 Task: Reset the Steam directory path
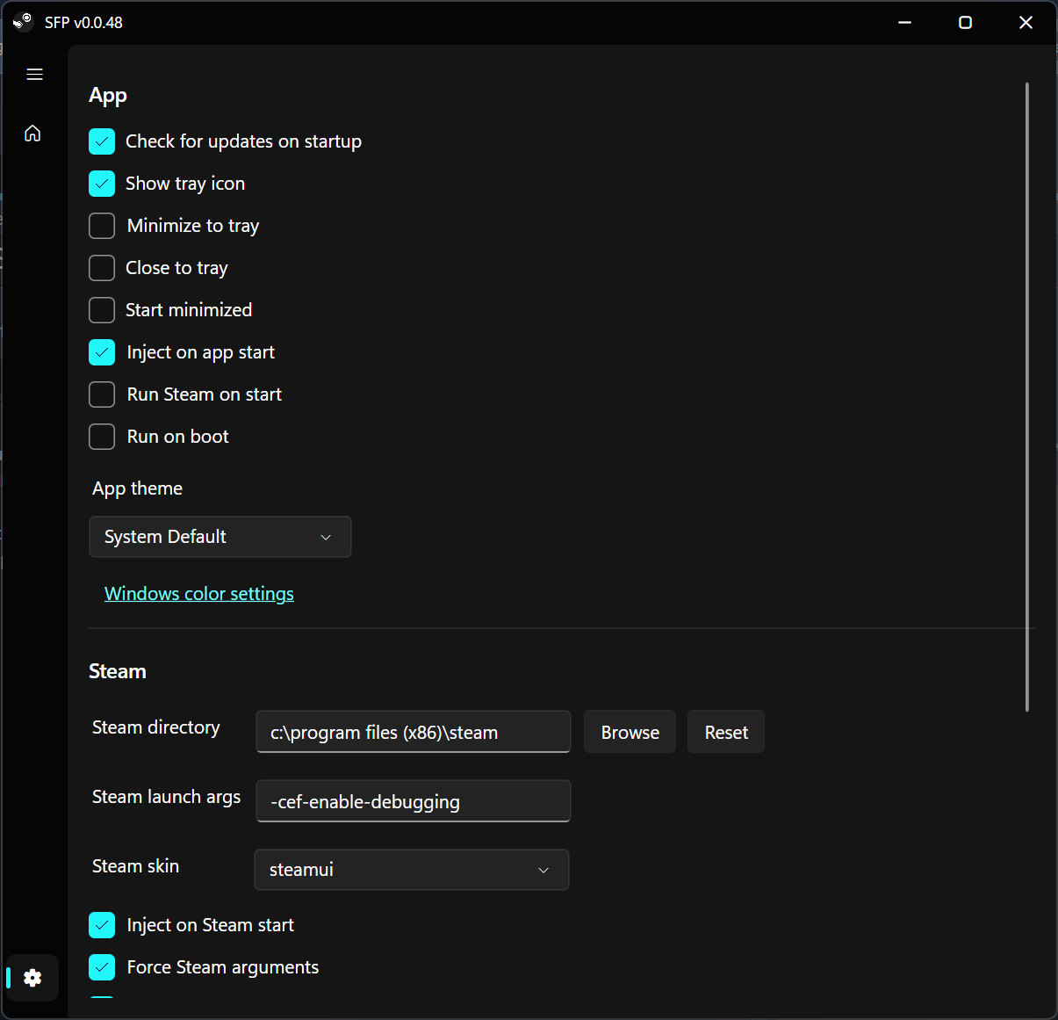tap(726, 733)
